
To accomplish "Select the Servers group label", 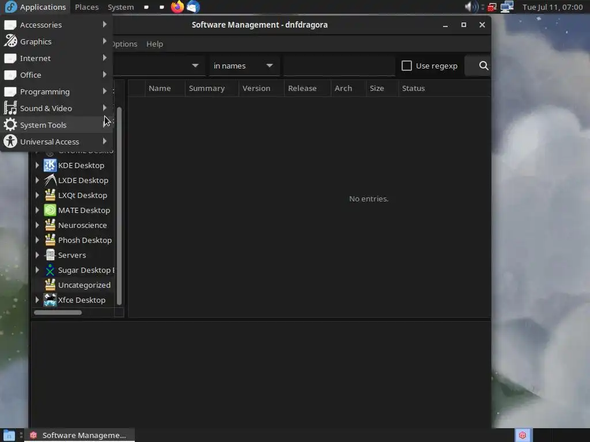I will [x=72, y=255].
